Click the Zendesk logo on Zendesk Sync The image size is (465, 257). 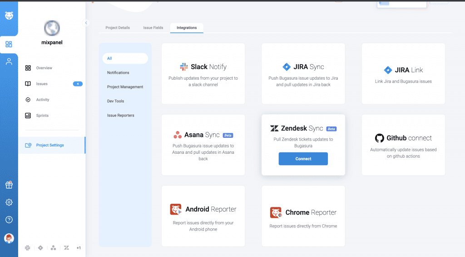point(274,128)
